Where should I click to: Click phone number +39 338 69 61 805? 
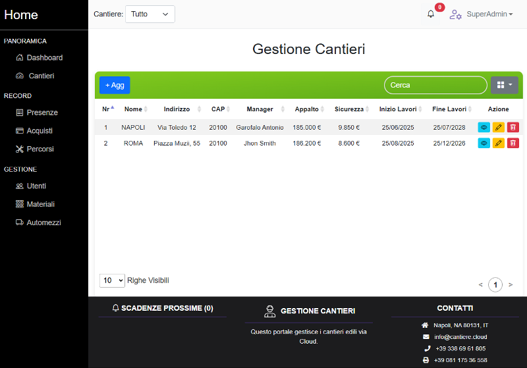point(460,348)
